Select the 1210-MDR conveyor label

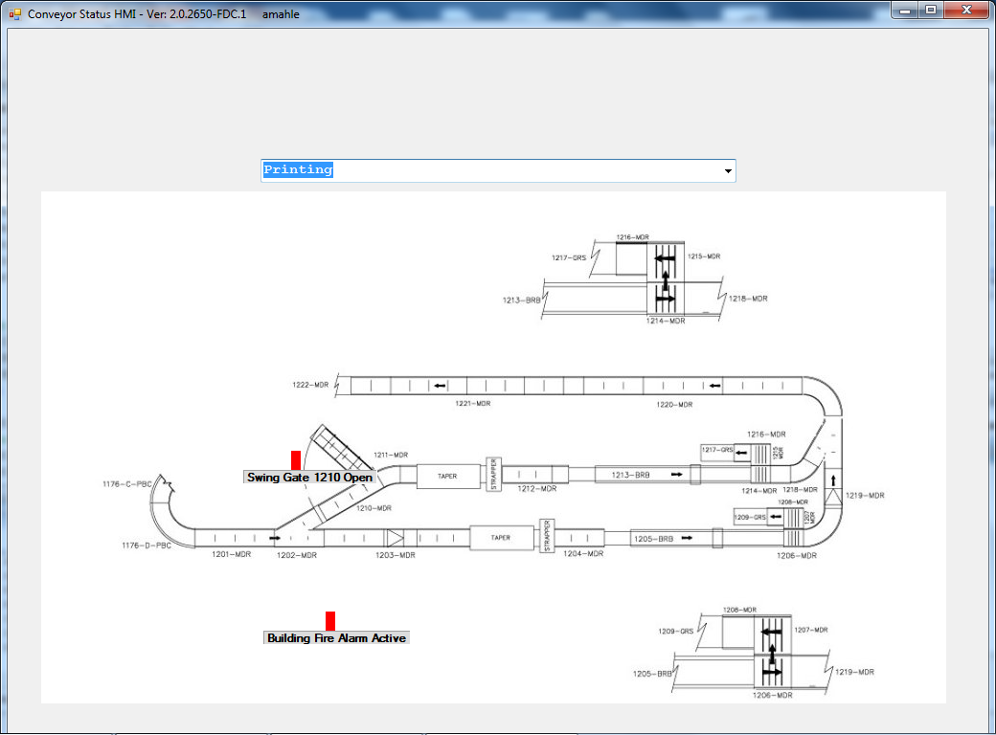[373, 508]
